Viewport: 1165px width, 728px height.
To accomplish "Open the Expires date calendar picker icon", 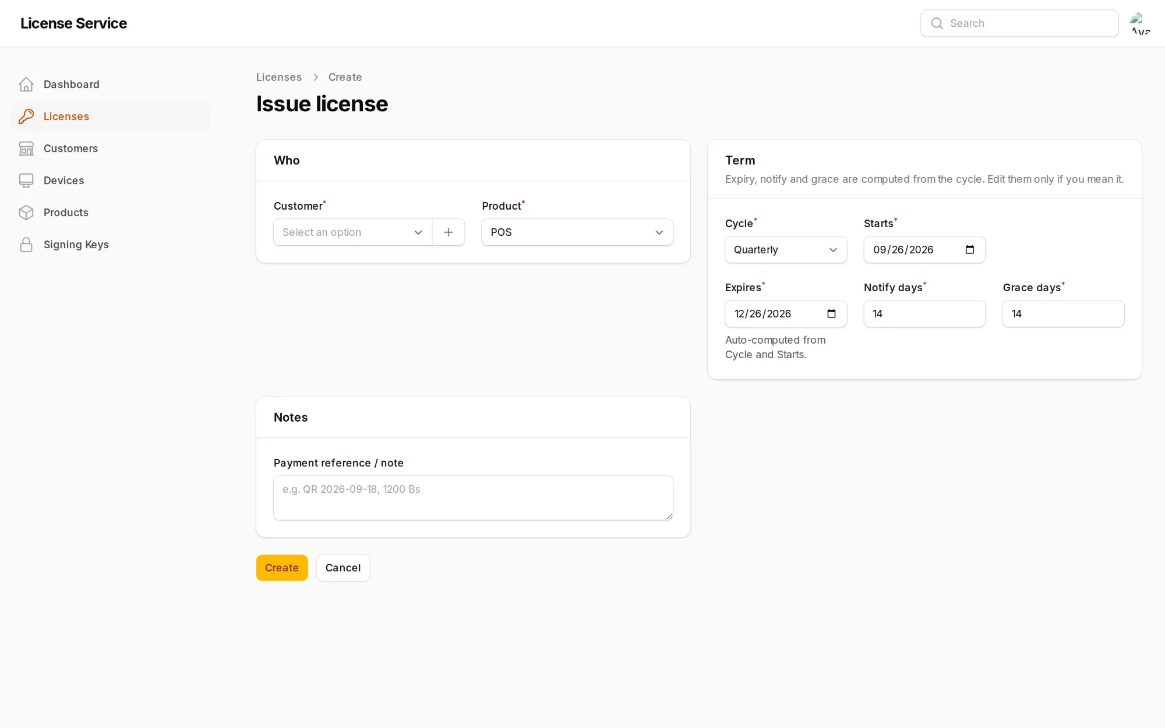I will point(831,314).
